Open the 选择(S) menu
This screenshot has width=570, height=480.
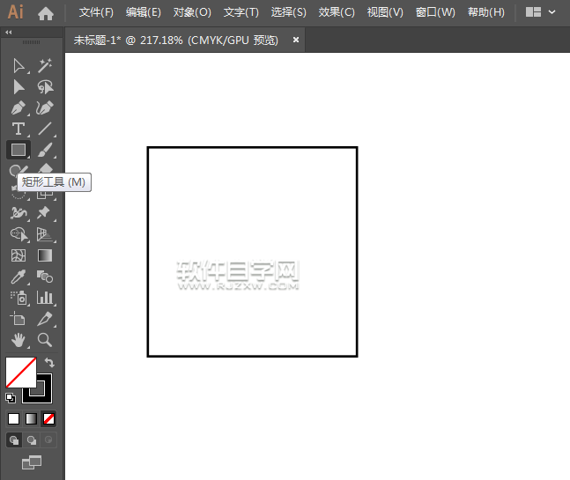[289, 12]
